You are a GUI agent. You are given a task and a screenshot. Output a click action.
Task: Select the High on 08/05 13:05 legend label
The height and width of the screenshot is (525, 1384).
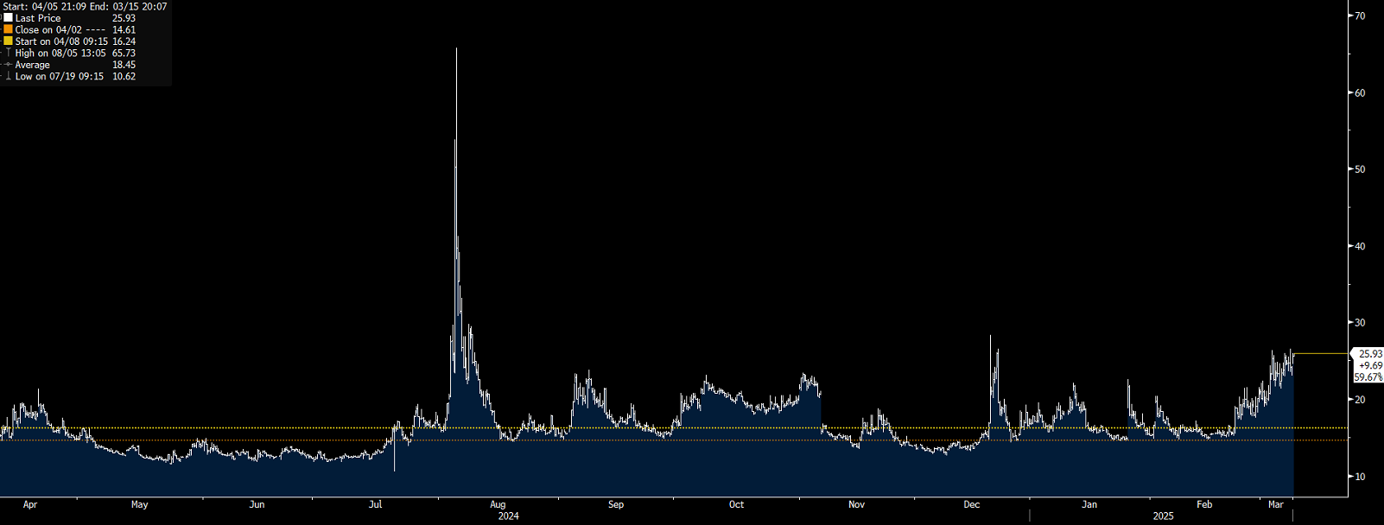pos(60,53)
